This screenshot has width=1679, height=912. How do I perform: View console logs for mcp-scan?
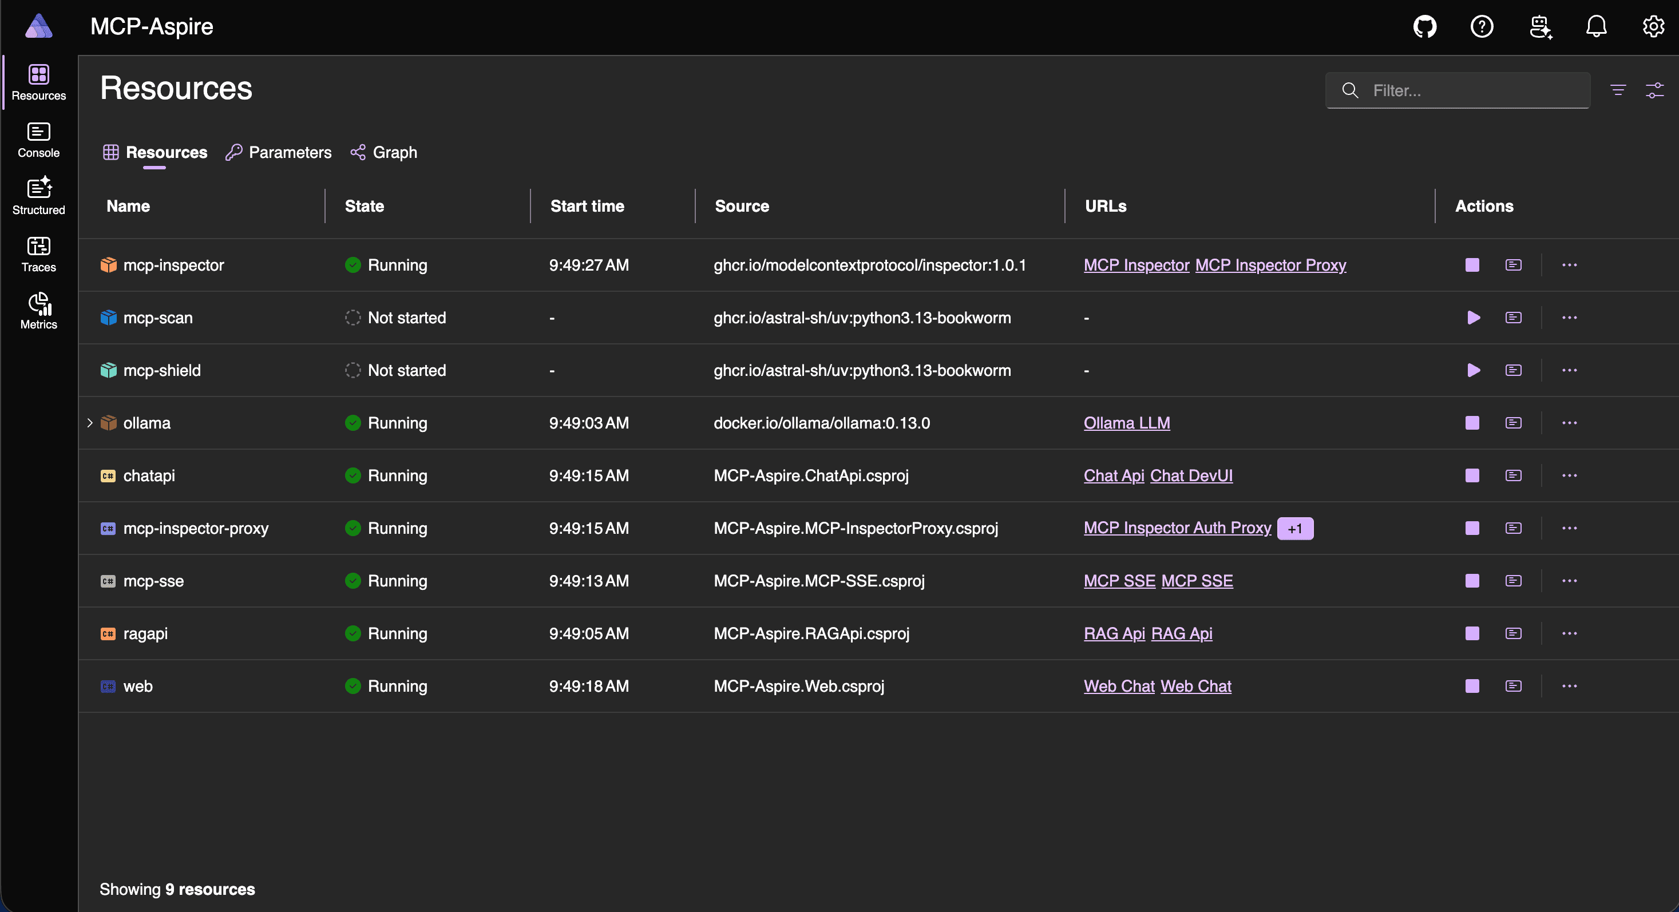point(1514,318)
